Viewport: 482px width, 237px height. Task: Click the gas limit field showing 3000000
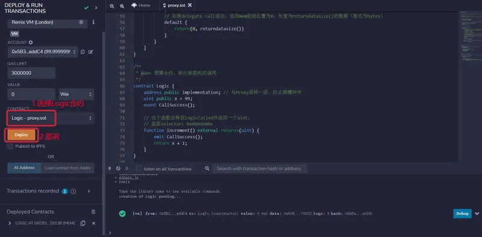click(31, 73)
